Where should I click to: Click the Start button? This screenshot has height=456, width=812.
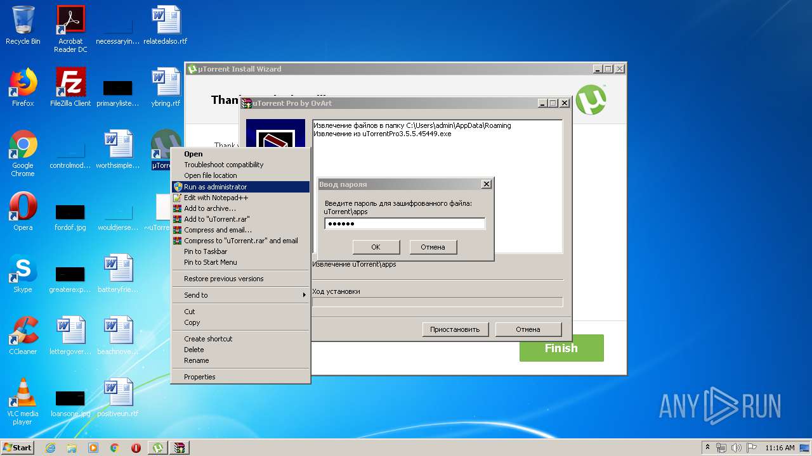click(x=18, y=448)
